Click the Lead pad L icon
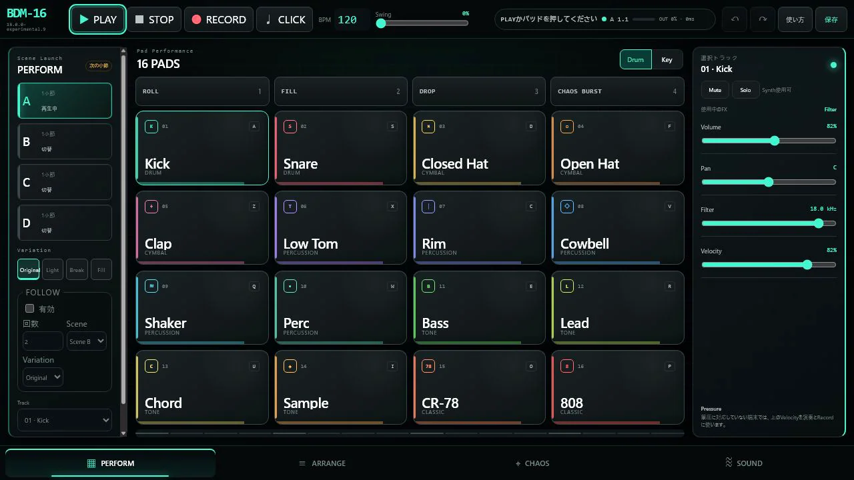This screenshot has height=480, width=854. (x=567, y=286)
